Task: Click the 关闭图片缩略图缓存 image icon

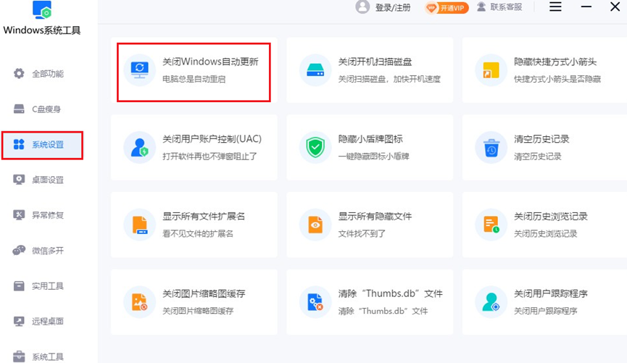Action: click(x=140, y=302)
